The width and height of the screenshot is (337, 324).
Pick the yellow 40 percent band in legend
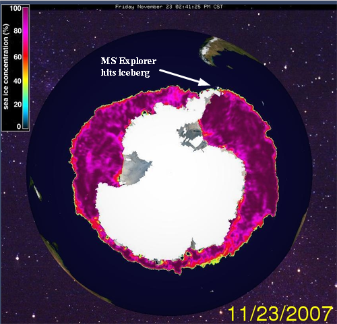pyautogui.click(x=26, y=81)
